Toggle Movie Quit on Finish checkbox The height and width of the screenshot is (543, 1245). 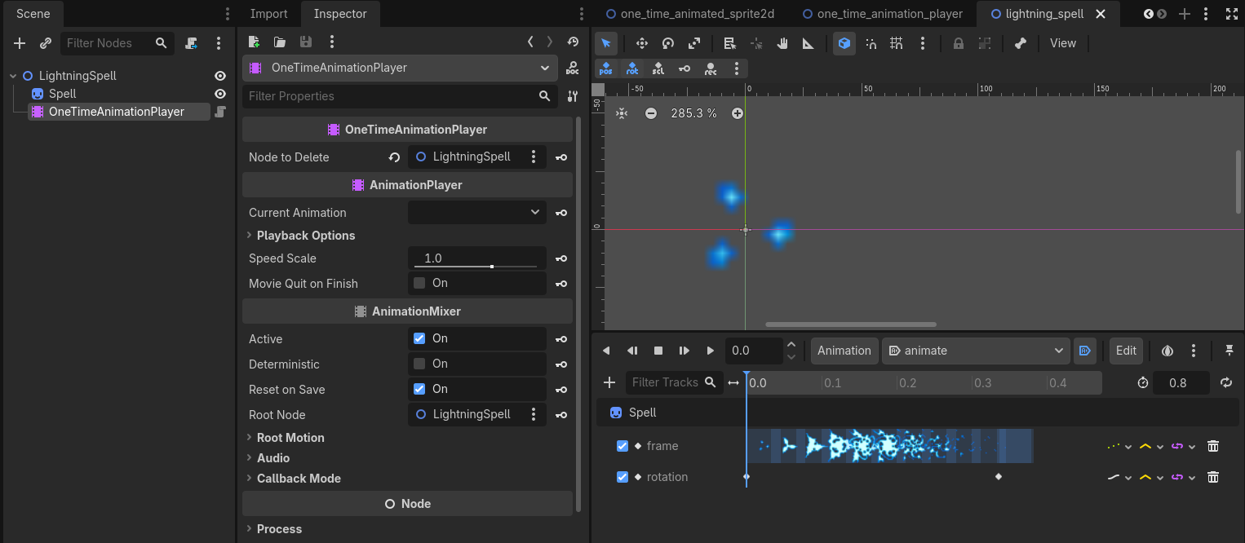click(419, 283)
